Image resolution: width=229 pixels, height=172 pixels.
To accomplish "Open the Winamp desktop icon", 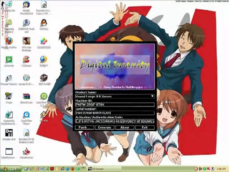I will coord(44,115).
